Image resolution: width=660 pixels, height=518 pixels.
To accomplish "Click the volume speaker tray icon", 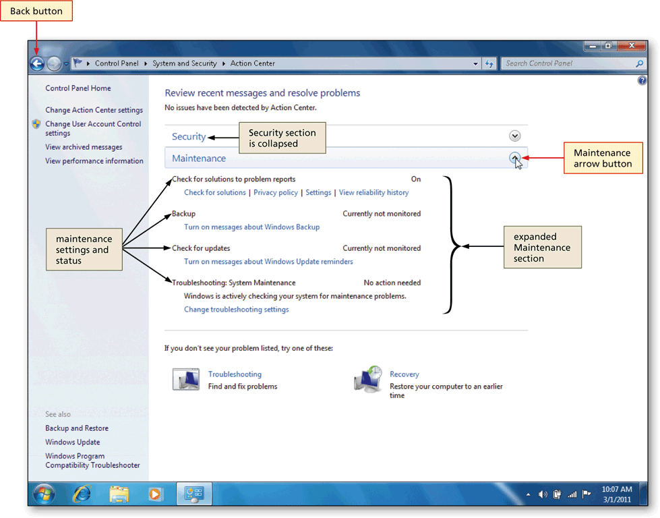I will click(x=543, y=494).
